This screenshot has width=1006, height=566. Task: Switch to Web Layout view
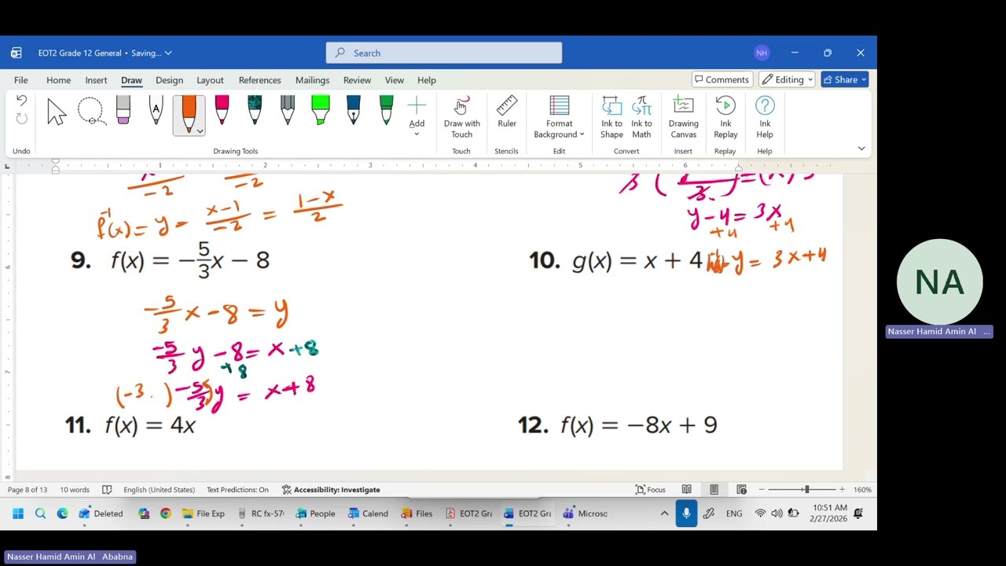[x=741, y=490]
